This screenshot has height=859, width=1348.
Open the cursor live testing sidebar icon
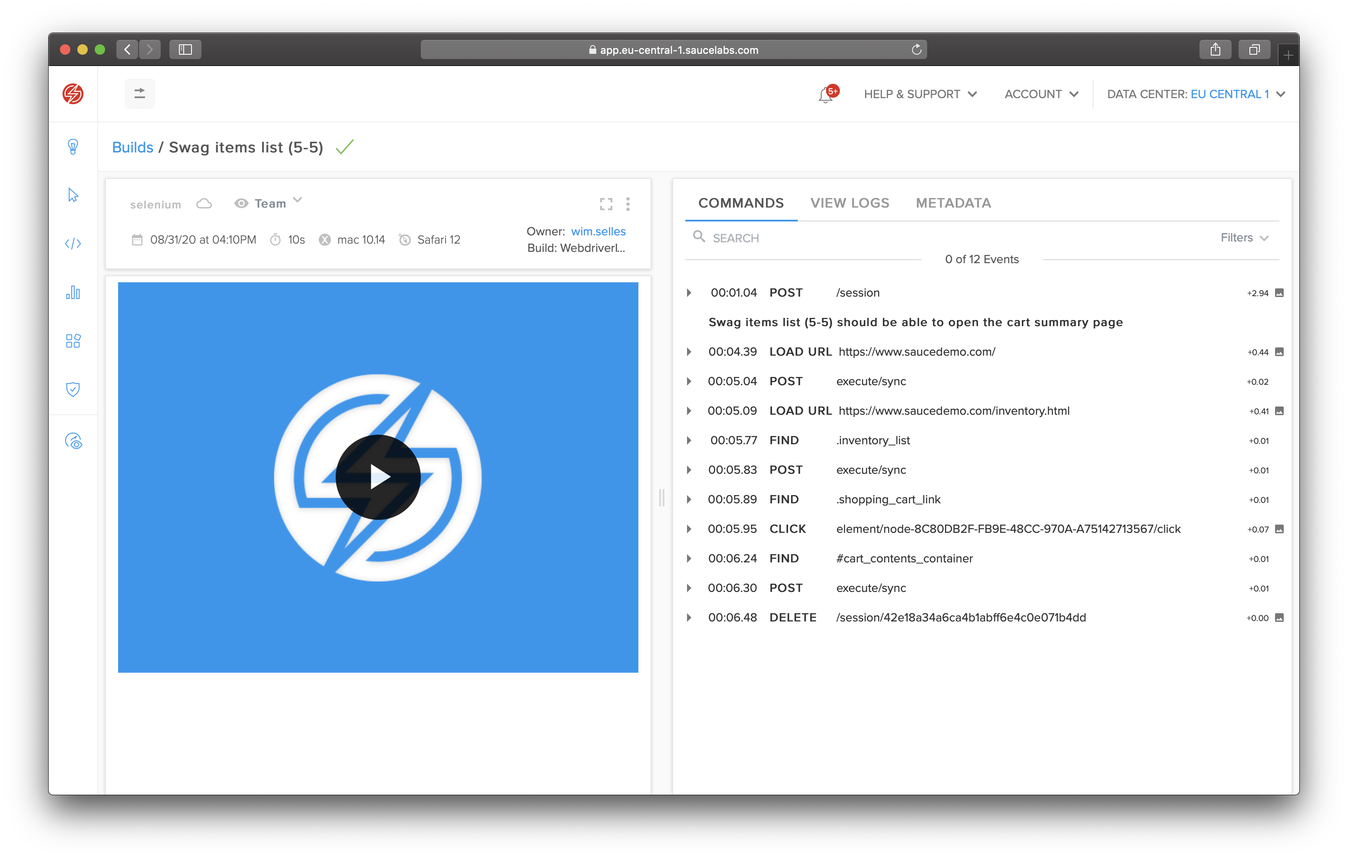[x=73, y=195]
